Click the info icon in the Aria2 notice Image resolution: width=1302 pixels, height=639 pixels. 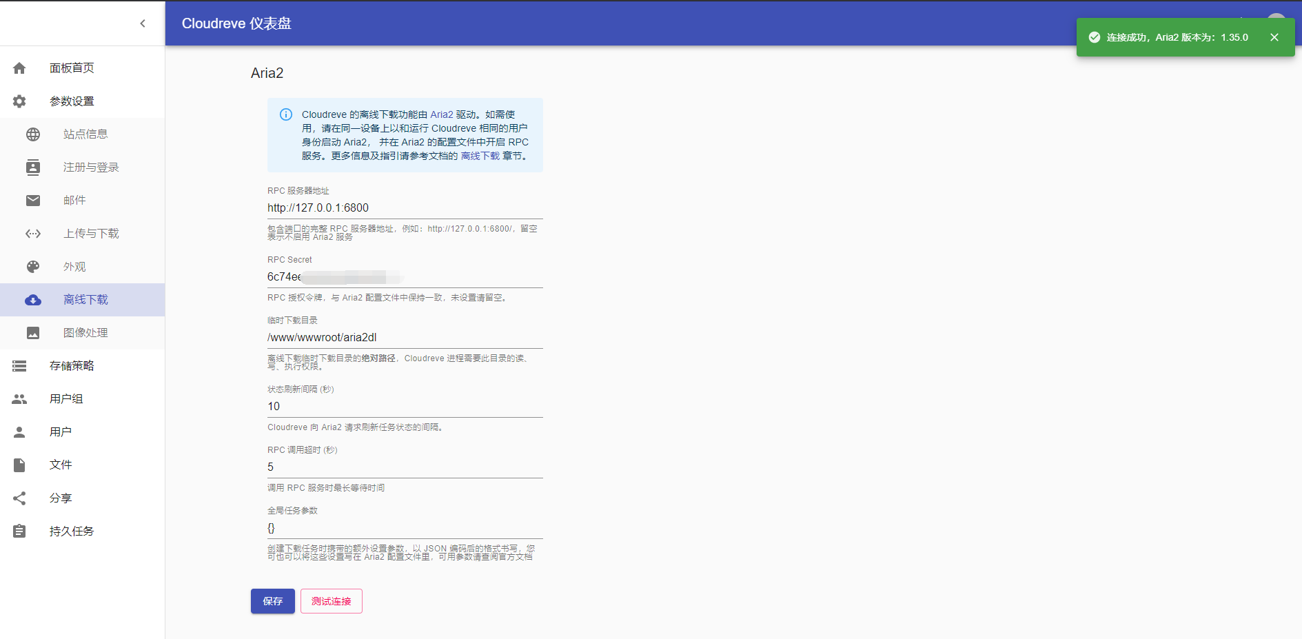click(x=286, y=114)
